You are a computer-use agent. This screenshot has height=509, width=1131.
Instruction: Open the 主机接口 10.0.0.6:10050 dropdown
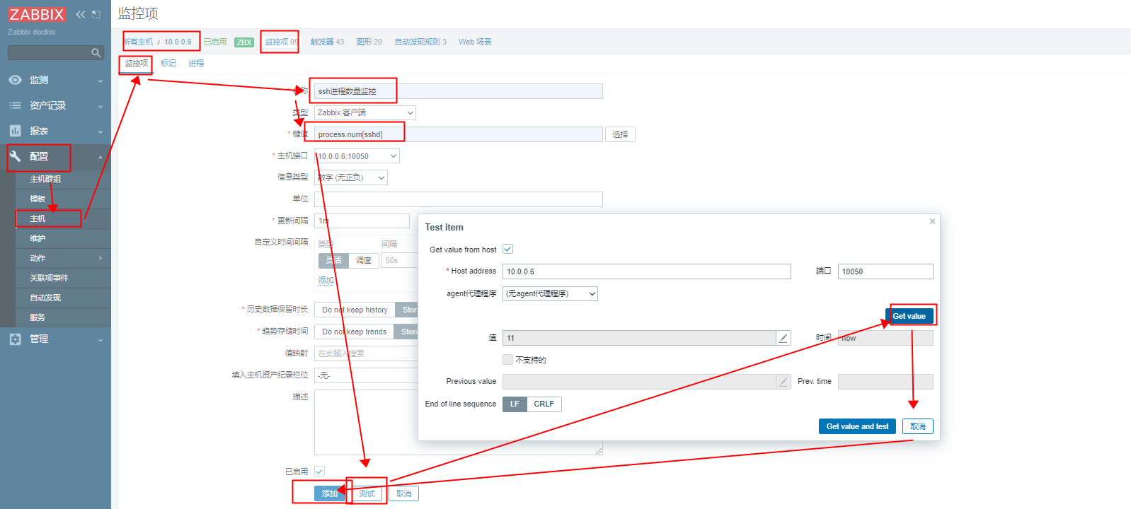coord(357,156)
